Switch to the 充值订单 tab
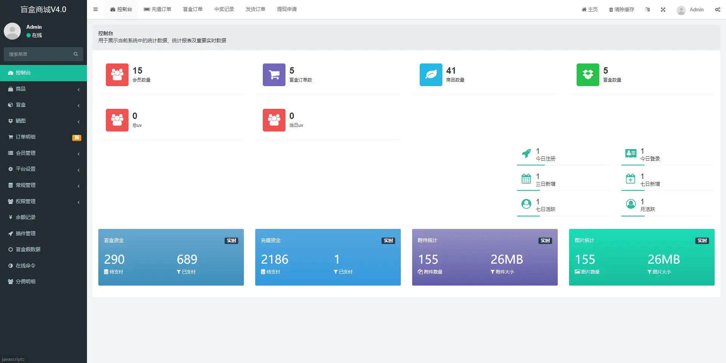726x363 pixels. tap(158, 9)
